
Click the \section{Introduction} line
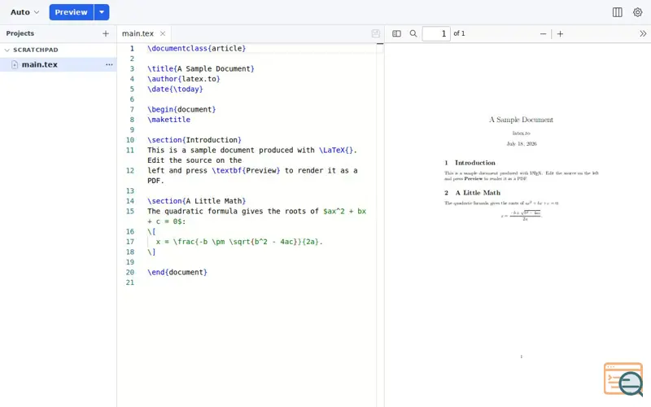tap(194, 139)
